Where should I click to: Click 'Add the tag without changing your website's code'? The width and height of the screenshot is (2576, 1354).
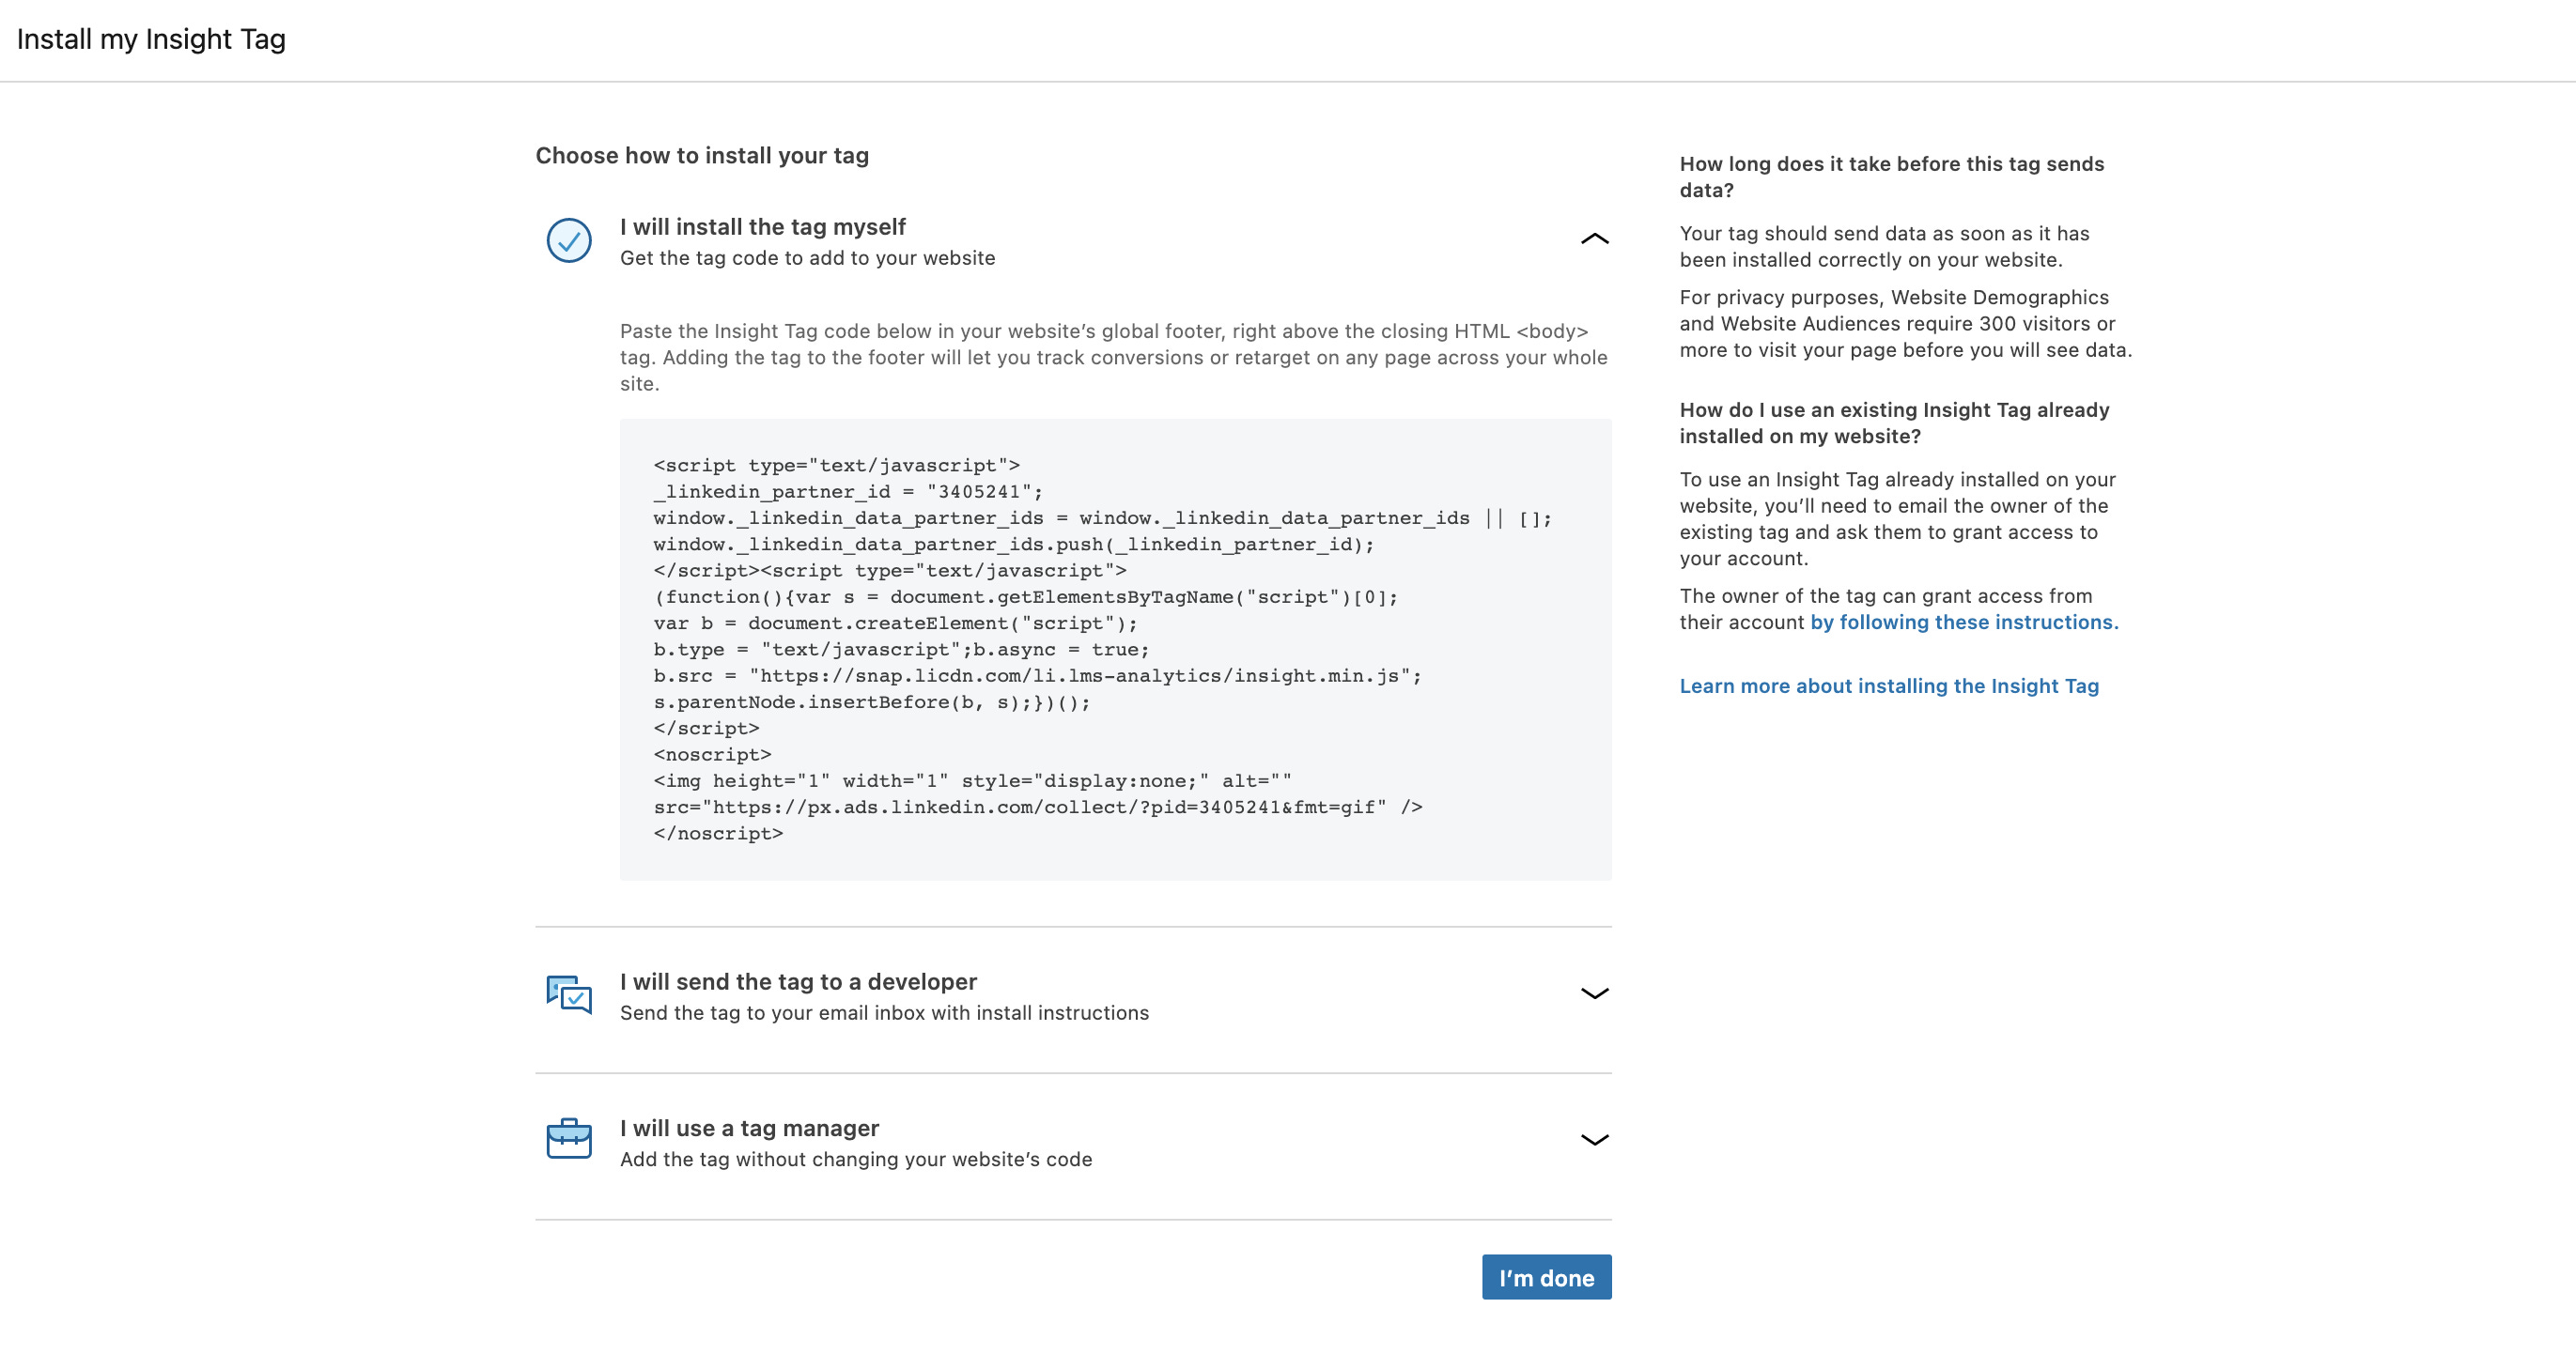coord(856,1159)
